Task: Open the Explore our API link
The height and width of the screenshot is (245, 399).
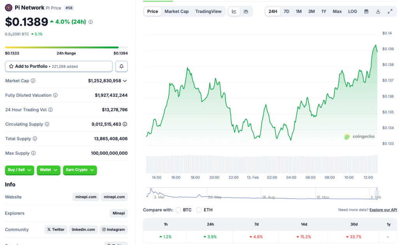Action: pos(383,210)
